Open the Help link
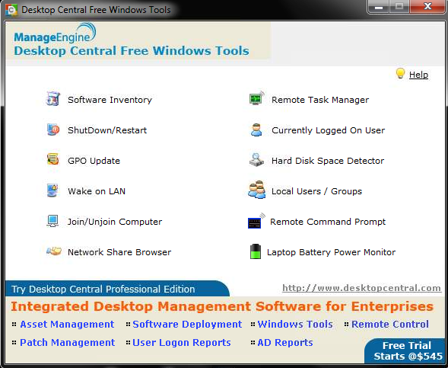448x368 pixels. point(418,75)
